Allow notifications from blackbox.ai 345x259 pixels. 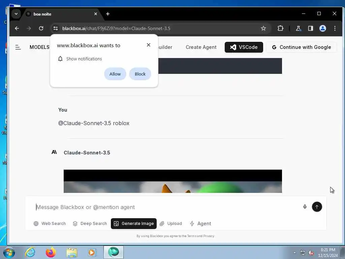115,74
